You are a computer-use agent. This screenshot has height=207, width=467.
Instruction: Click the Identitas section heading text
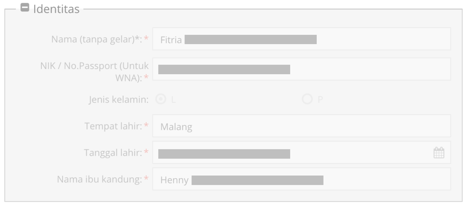56,9
